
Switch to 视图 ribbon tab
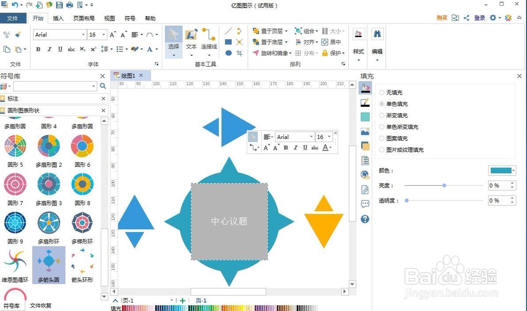point(110,18)
